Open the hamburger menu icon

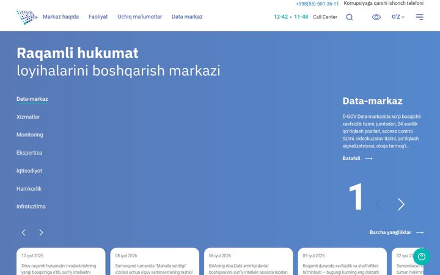click(x=419, y=17)
